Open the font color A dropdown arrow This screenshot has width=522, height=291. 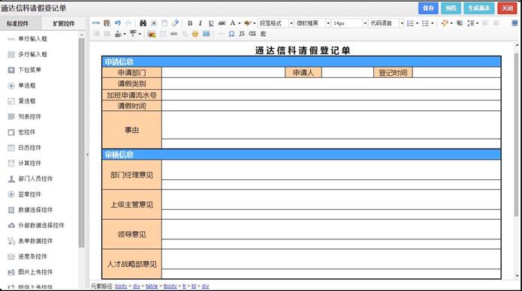click(x=239, y=23)
